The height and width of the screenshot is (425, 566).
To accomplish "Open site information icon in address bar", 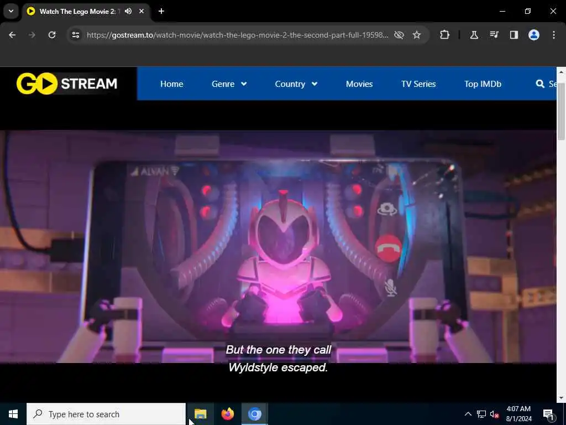I will 75,35.
